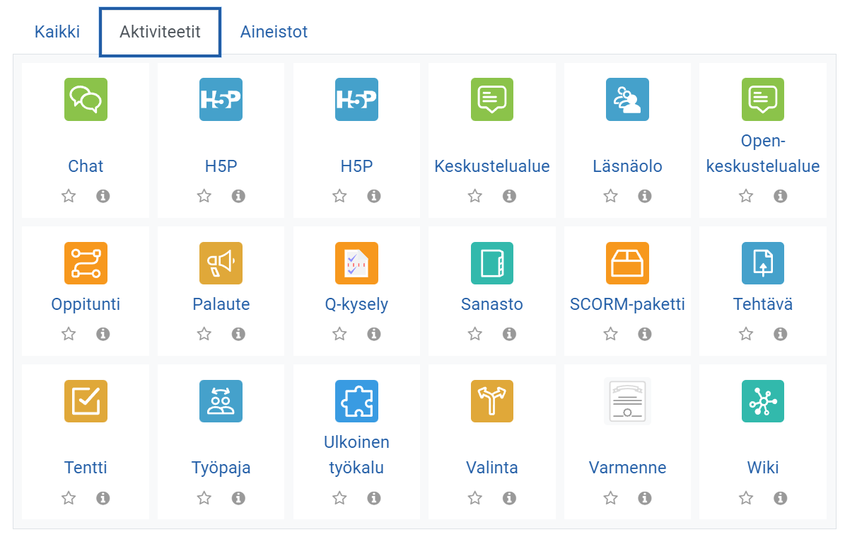
Task: Mark Varmenne as a favourite
Action: pos(610,497)
